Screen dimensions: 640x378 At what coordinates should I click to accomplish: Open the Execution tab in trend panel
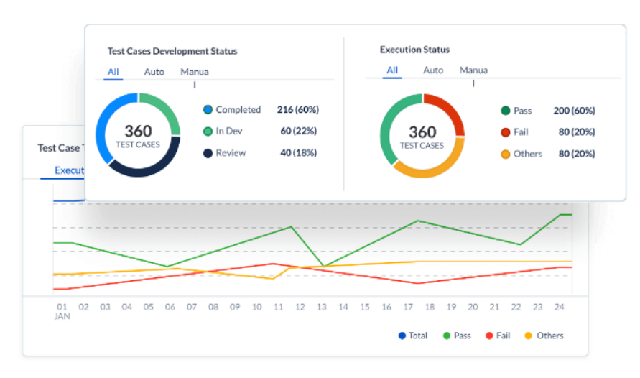[70, 171]
